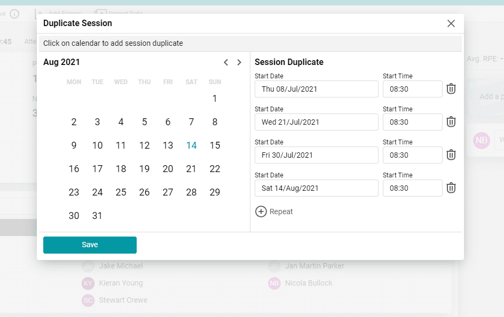Image resolution: width=504 pixels, height=317 pixels.
Task: Select August 5 on the calendar
Action: point(144,122)
